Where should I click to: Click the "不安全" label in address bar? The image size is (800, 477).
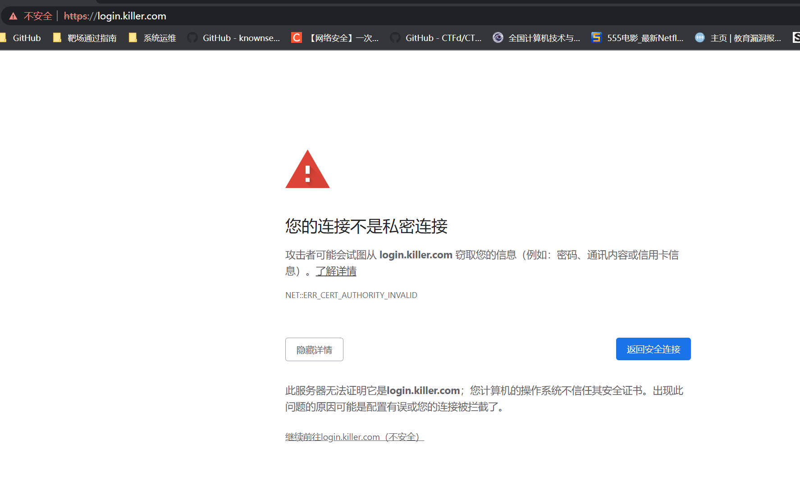[x=38, y=16]
